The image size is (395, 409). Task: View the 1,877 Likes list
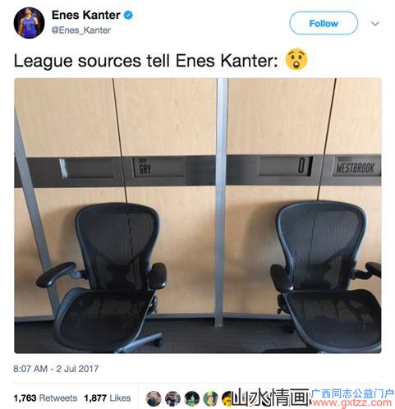[108, 398]
